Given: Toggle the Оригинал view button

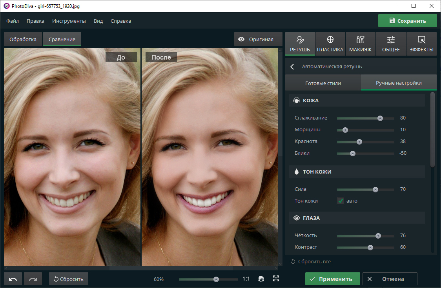Looking at the screenshot, I should tap(258, 39).
